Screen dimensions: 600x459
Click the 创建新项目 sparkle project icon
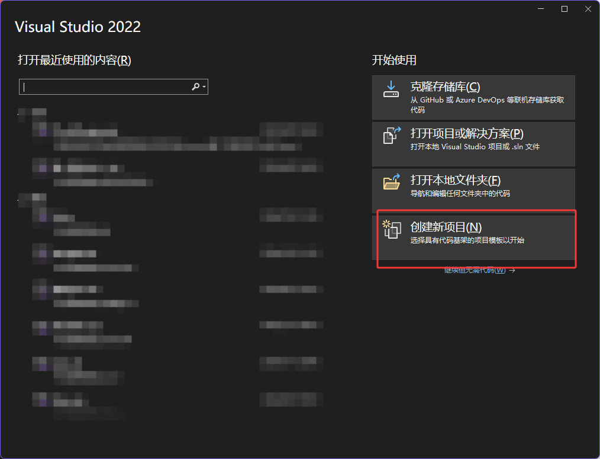coord(392,229)
